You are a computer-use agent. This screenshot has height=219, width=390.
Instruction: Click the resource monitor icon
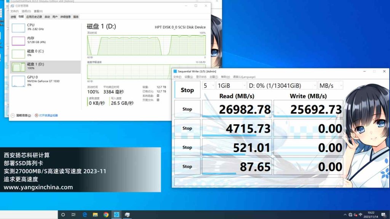pos(36,116)
